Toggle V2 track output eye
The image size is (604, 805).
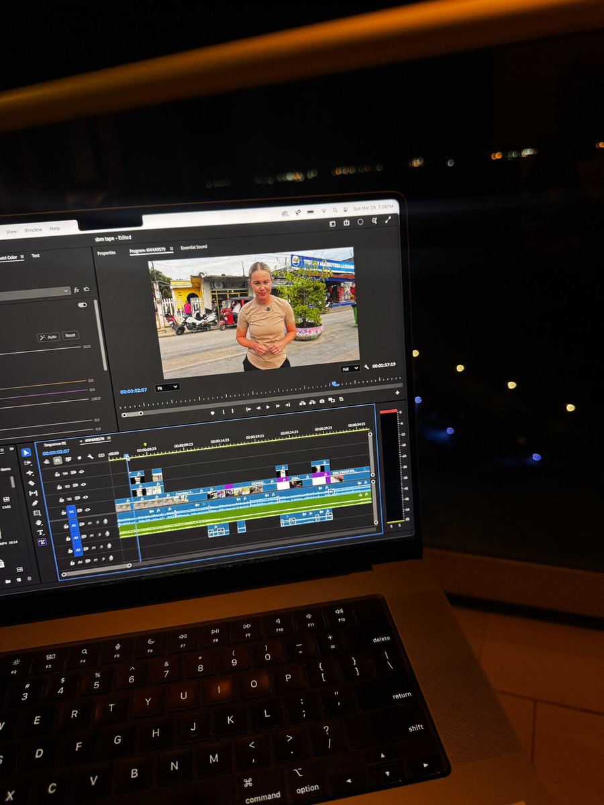pos(85,497)
